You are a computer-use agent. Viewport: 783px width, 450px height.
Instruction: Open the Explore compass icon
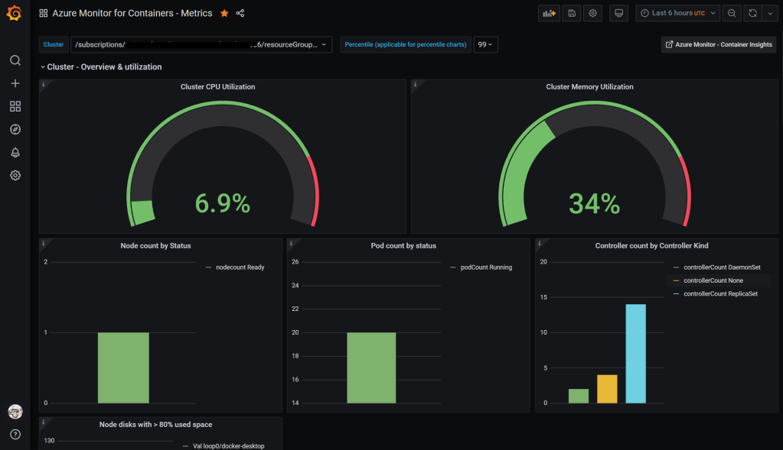(15, 129)
